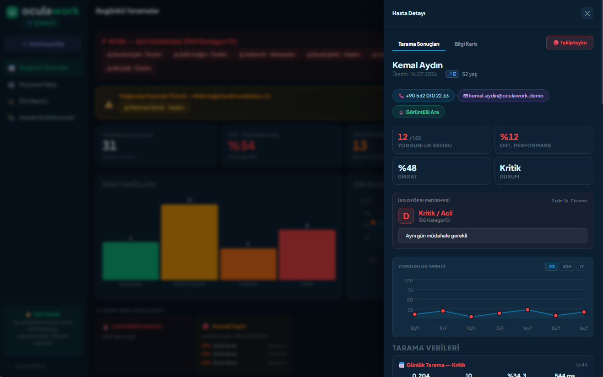Click the Durum Kritik card
Viewport: 603px width, 377px height.
(544, 171)
